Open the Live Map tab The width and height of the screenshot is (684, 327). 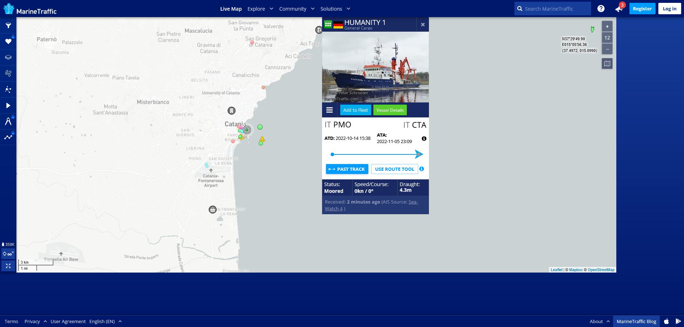pos(231,9)
